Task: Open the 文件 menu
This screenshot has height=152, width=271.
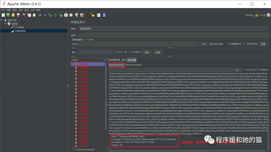Action: coord(3,10)
